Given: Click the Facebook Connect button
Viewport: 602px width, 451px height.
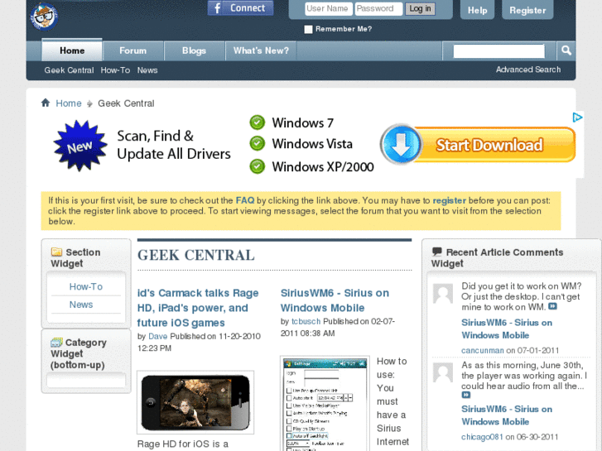Looking at the screenshot, I should pyautogui.click(x=241, y=7).
